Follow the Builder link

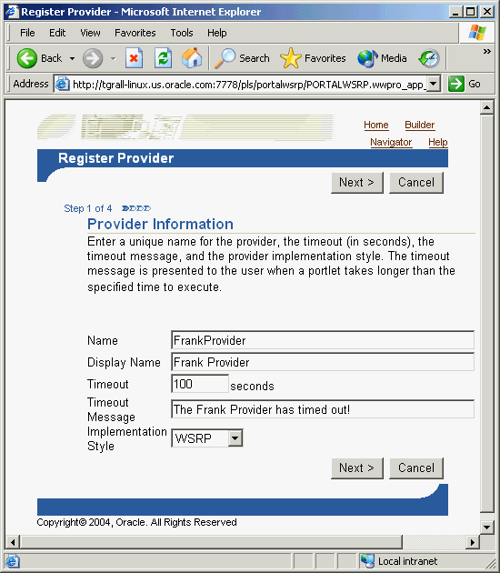[420, 125]
